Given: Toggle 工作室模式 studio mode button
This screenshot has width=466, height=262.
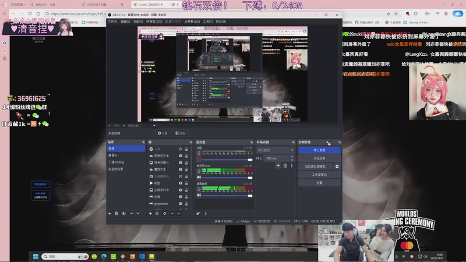Looking at the screenshot, I should point(319,175).
